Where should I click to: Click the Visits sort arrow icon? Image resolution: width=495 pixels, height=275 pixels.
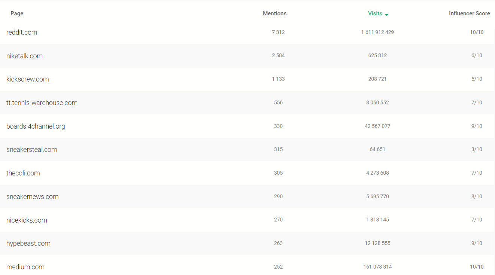click(x=387, y=15)
